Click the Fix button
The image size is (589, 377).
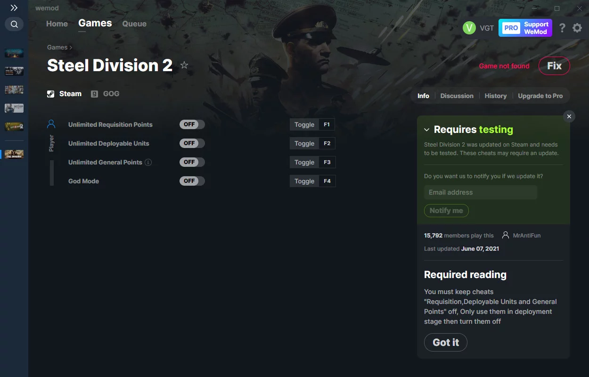click(554, 66)
